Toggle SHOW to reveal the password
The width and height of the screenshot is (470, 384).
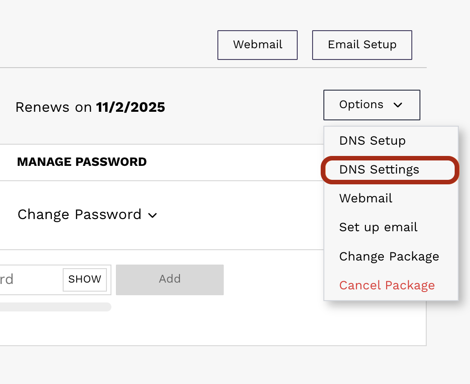click(85, 279)
